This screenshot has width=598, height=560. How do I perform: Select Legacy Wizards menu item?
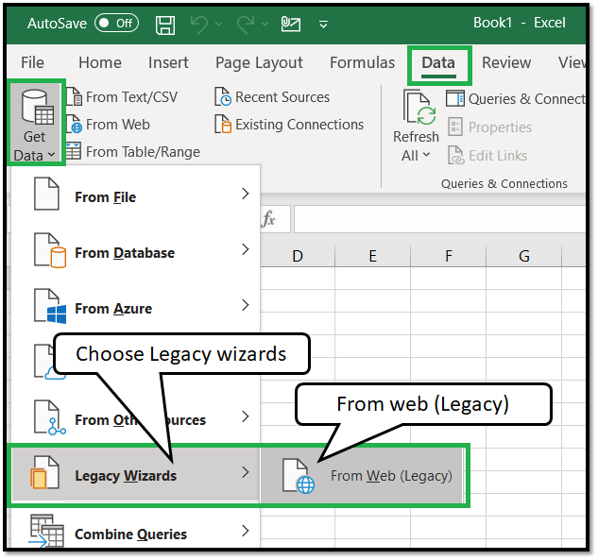(136, 474)
